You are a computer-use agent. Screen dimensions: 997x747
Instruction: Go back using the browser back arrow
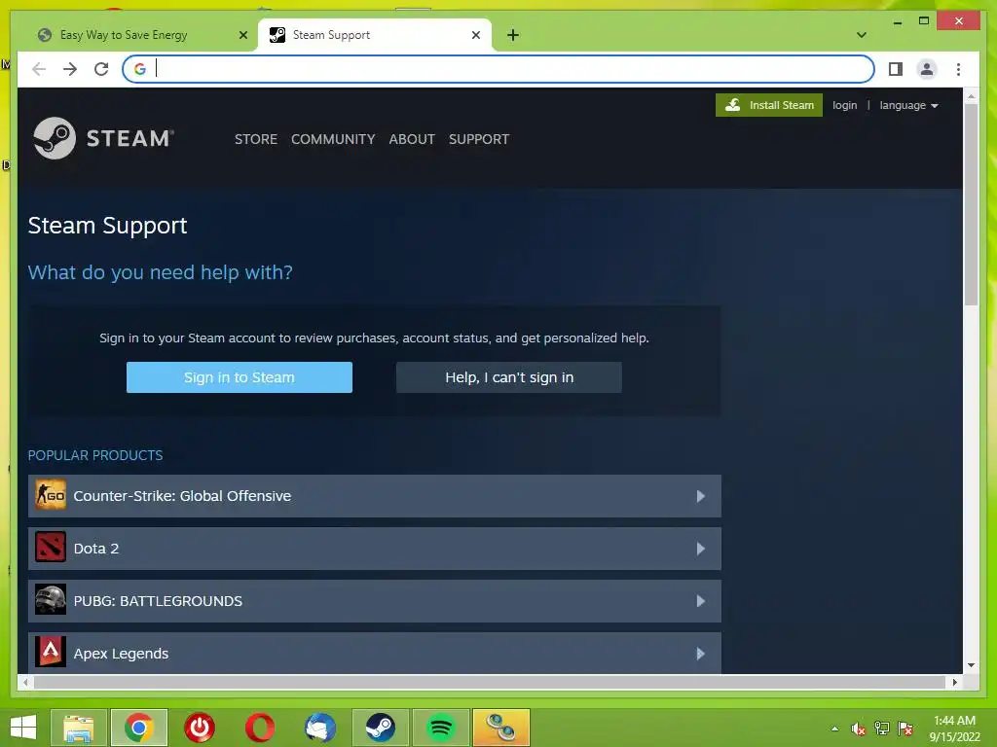tap(39, 69)
